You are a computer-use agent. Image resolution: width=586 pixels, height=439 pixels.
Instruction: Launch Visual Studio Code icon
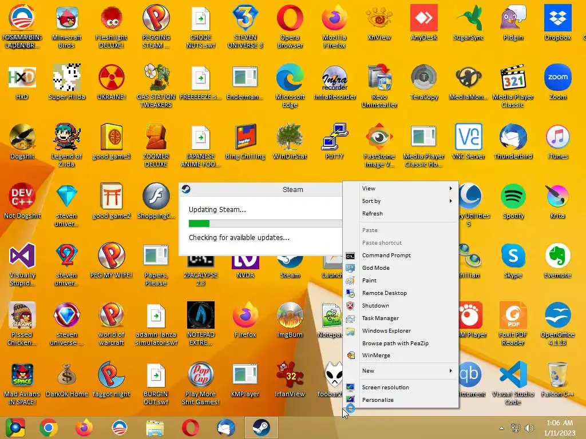(x=513, y=383)
